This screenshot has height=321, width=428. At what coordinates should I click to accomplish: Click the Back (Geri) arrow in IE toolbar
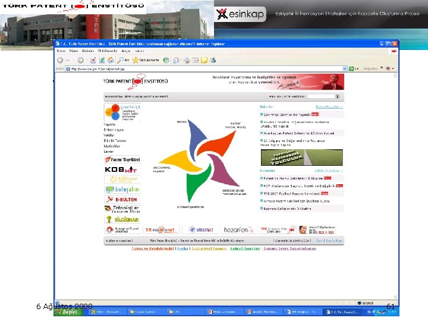click(60, 60)
